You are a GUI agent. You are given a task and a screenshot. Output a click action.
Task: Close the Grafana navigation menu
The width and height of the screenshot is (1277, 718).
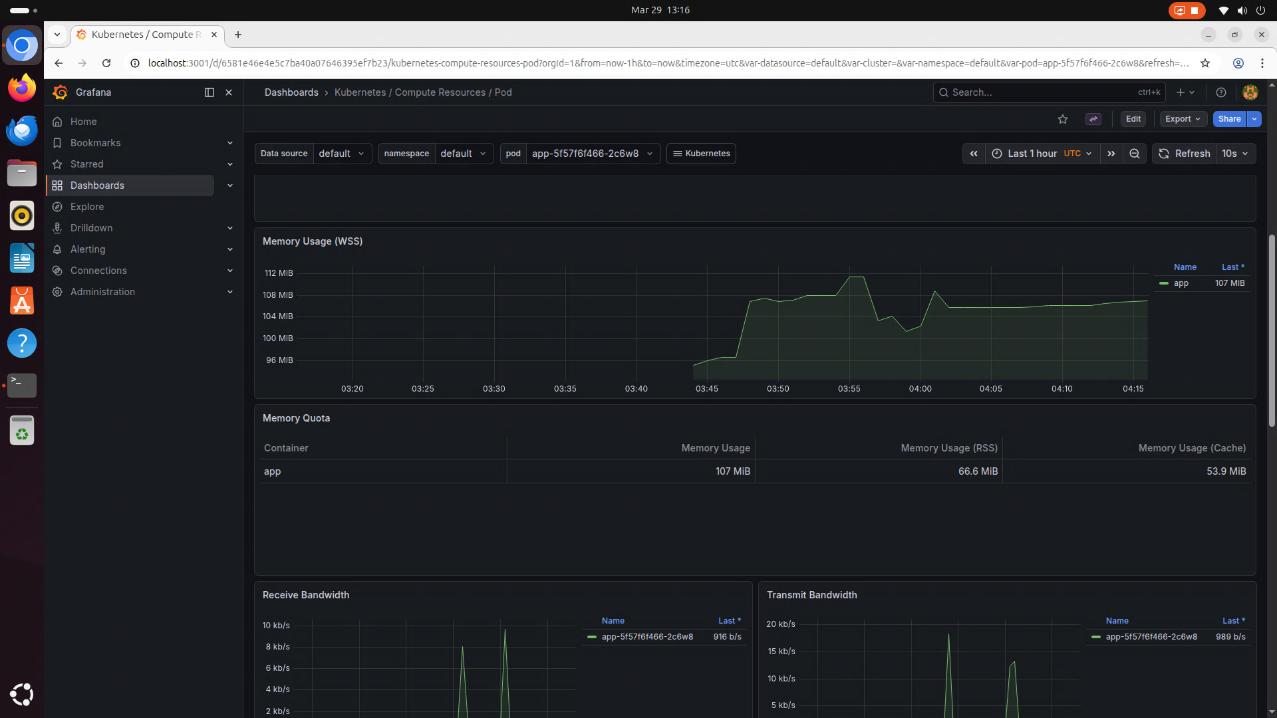click(229, 92)
